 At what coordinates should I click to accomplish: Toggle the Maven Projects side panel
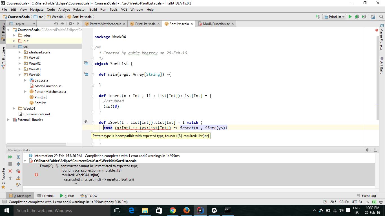click(382, 37)
